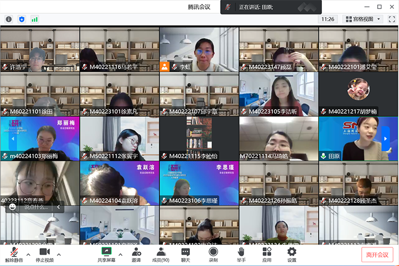Click the blue security shield icon
The height and width of the screenshot is (266, 399).
(22, 19)
